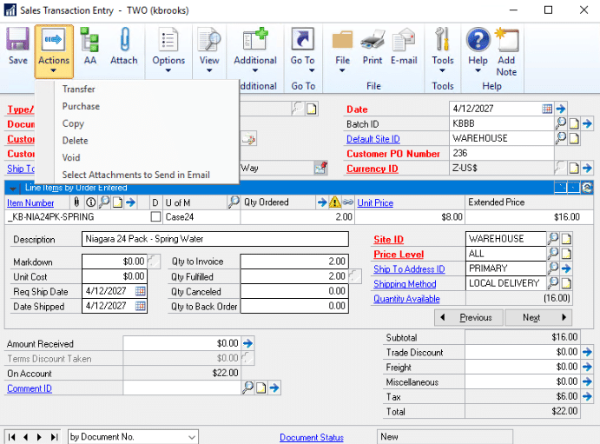The width and height of the screenshot is (600, 444).
Task: Click the line Site ID lookup magnifier
Action: pyautogui.click(x=553, y=239)
